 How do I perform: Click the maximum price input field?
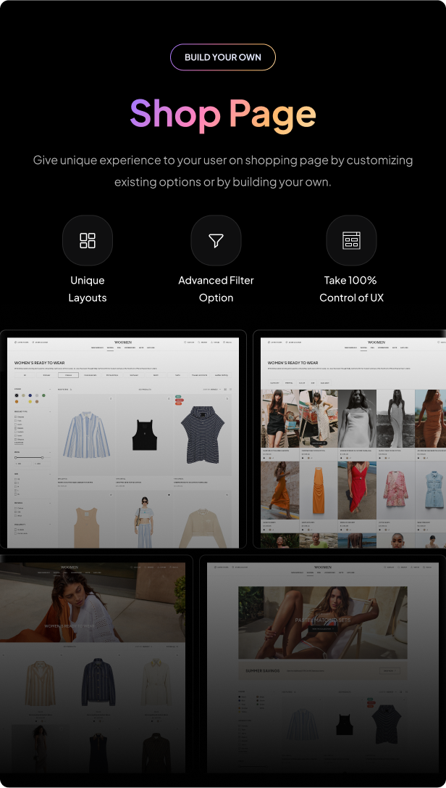coord(42,464)
